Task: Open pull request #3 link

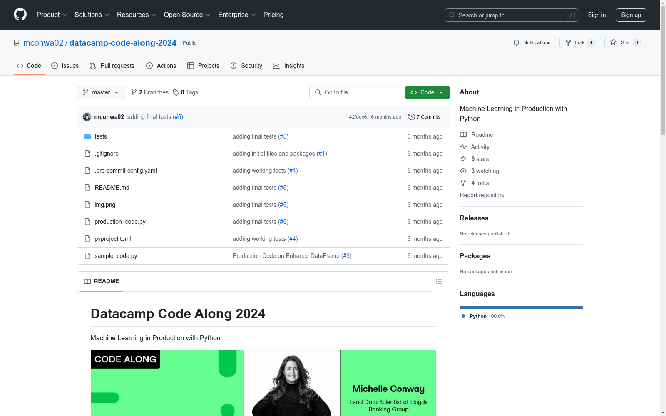Action: coord(346,256)
